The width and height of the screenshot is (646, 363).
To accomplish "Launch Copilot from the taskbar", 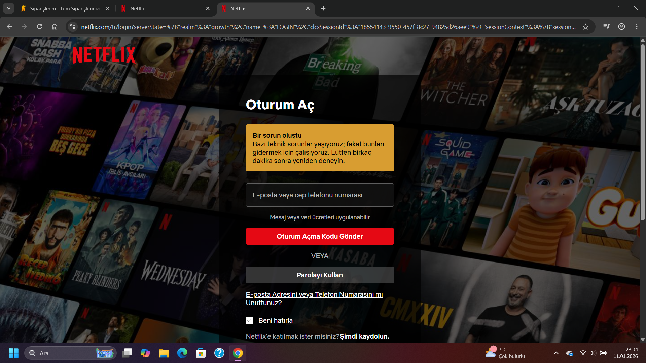I will pos(145,353).
